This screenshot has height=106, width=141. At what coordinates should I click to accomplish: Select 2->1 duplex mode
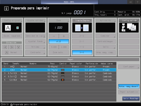pyautogui.click(x=82, y=42)
